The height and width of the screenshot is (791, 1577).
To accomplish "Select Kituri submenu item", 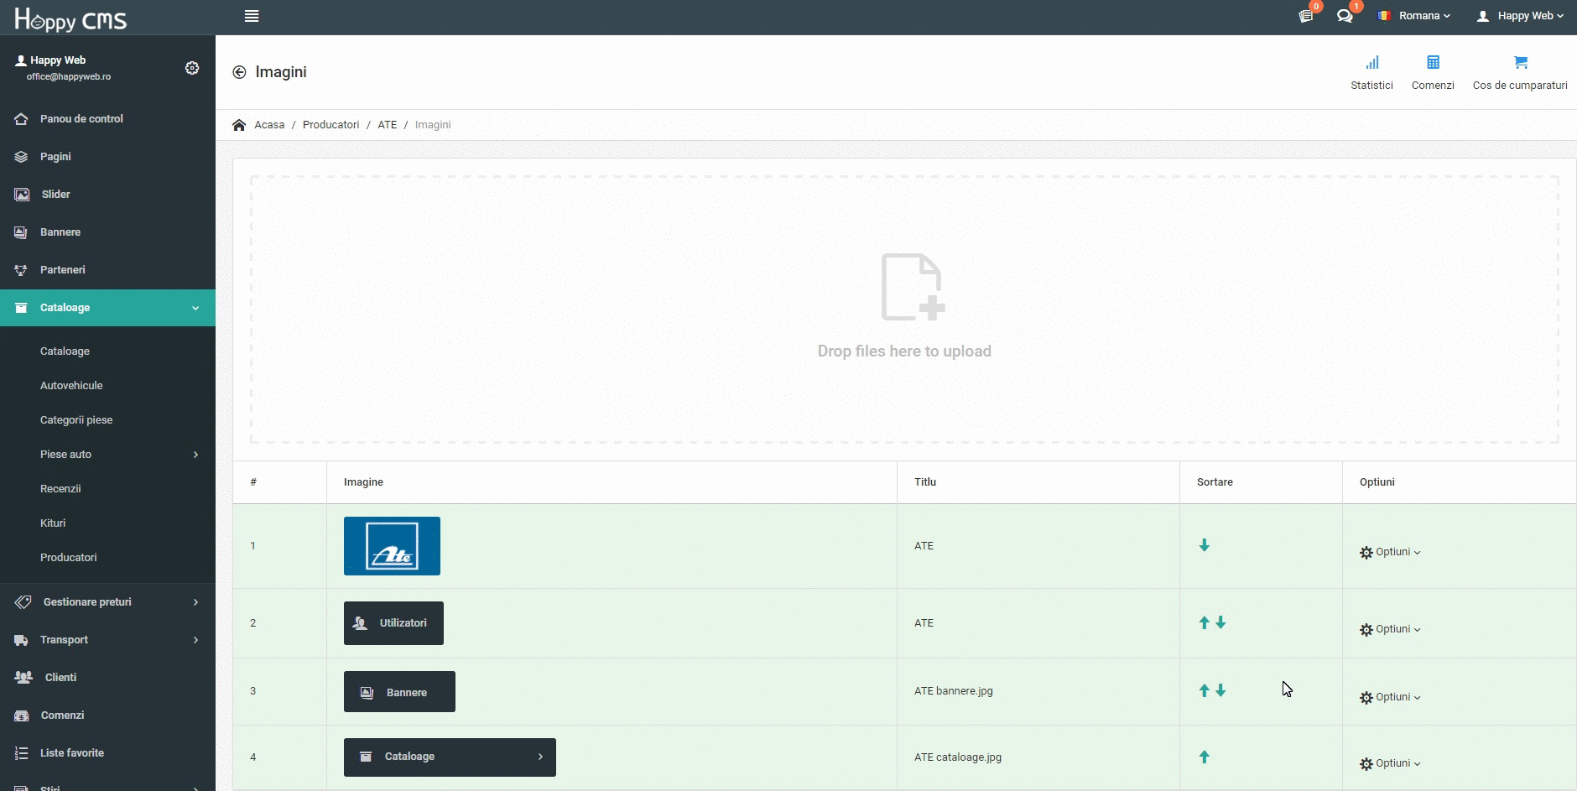I will [53, 523].
